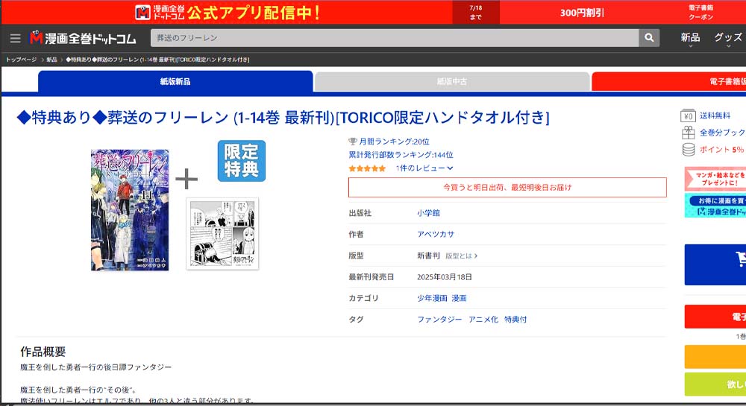Screen dimensions: 746x406
Task: Open 版型とは explanation link
Action: tap(461, 256)
